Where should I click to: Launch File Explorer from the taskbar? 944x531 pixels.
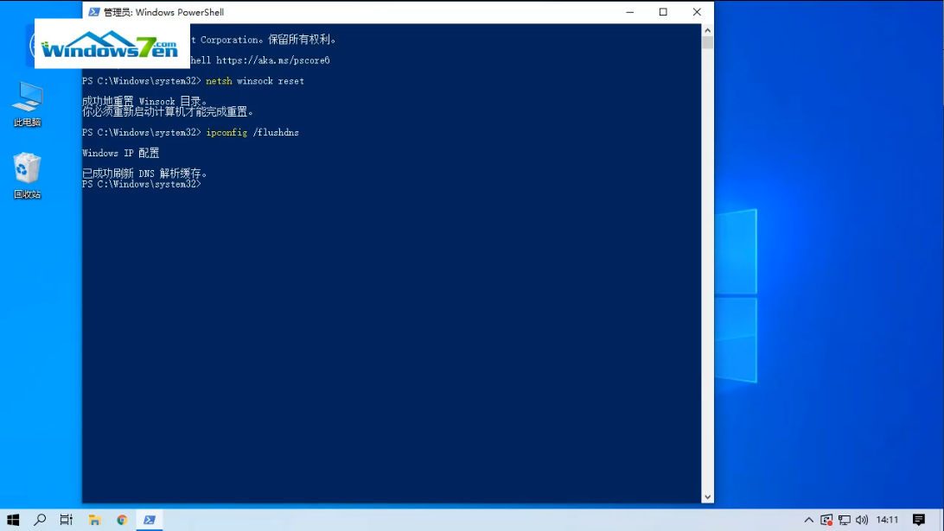point(94,520)
